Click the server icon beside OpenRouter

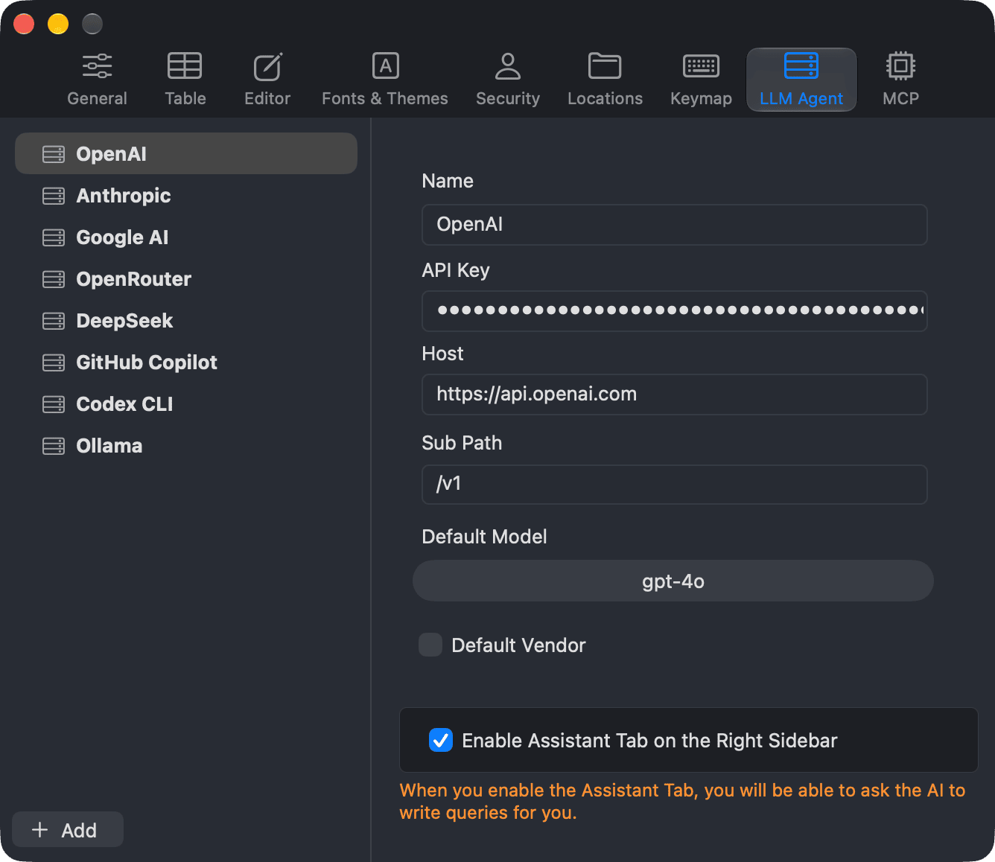(54, 279)
